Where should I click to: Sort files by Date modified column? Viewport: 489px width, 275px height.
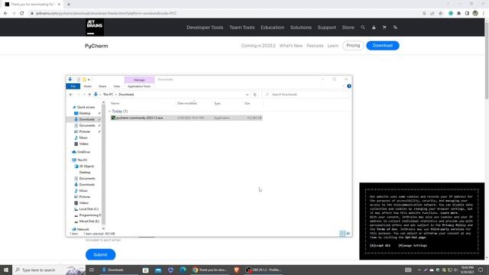coord(186,103)
